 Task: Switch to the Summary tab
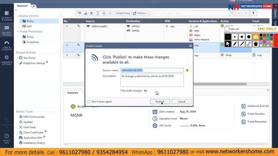[73, 93]
